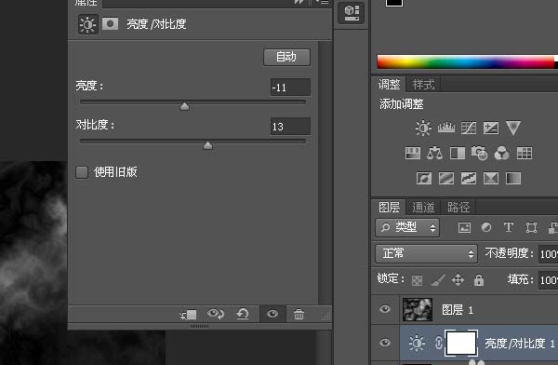Lock layer position icon
This screenshot has height=365, width=558.
pos(458,280)
